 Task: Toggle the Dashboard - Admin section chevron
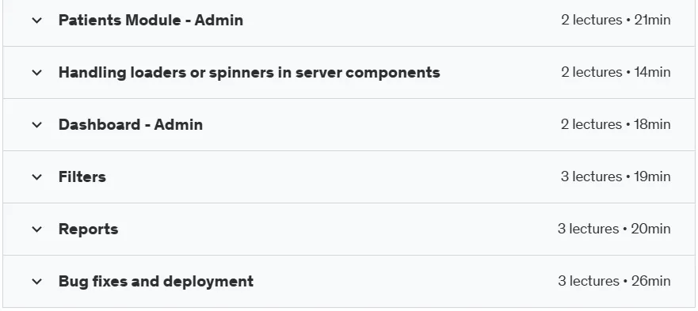(37, 124)
